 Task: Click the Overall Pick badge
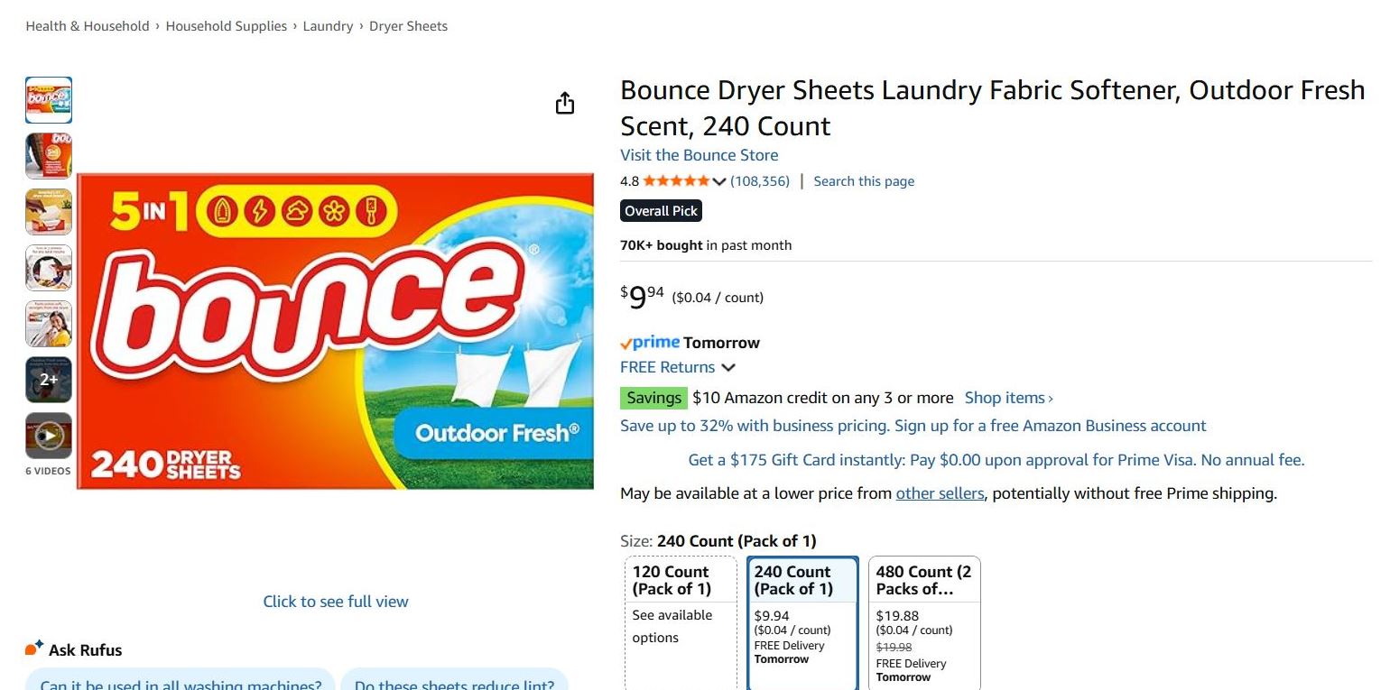click(x=661, y=211)
